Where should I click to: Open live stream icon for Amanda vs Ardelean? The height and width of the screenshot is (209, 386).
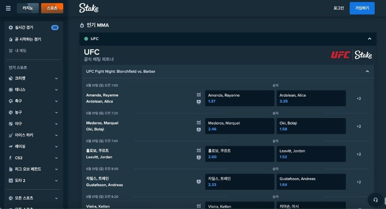[199, 101]
